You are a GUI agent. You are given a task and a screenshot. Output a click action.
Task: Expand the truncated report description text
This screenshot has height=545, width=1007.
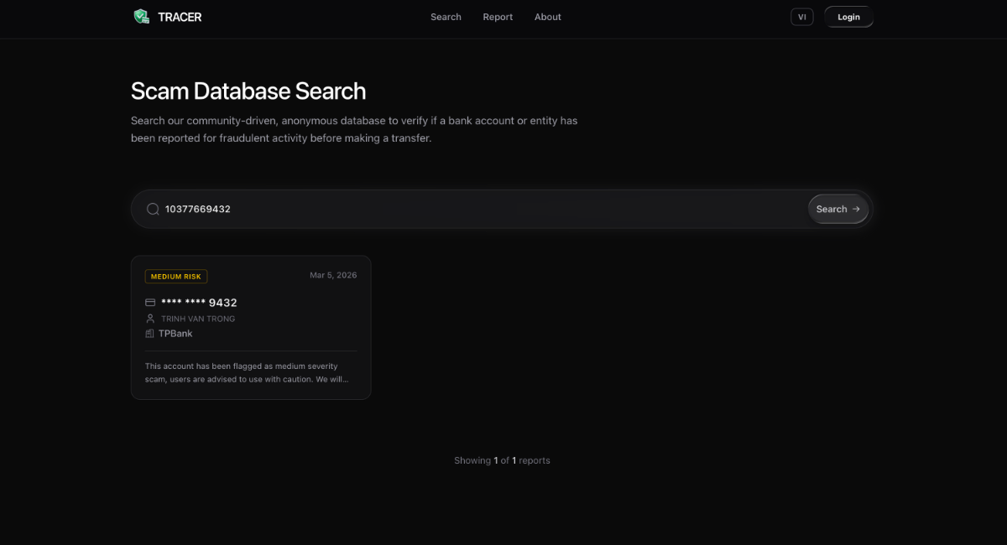(246, 372)
